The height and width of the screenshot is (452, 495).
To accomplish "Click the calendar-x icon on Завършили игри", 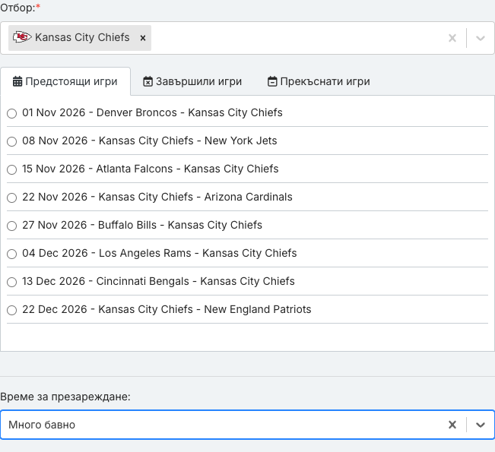I will tap(148, 81).
